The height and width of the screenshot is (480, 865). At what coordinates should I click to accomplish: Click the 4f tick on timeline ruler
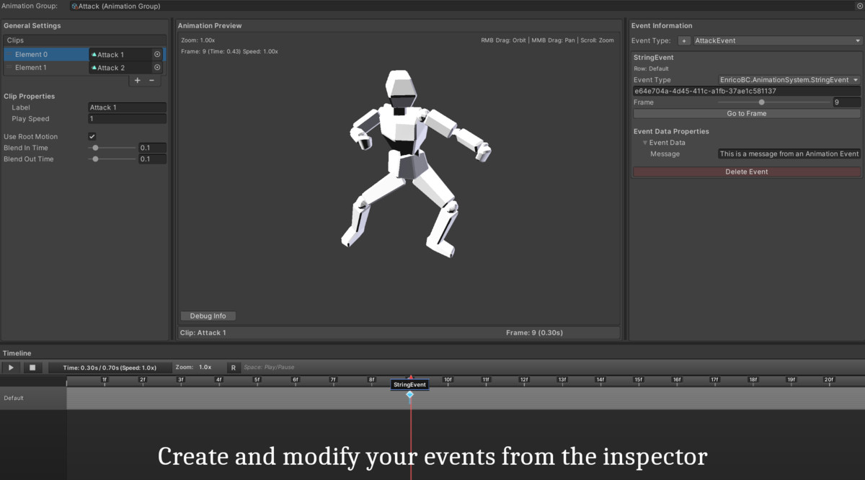pyautogui.click(x=218, y=381)
